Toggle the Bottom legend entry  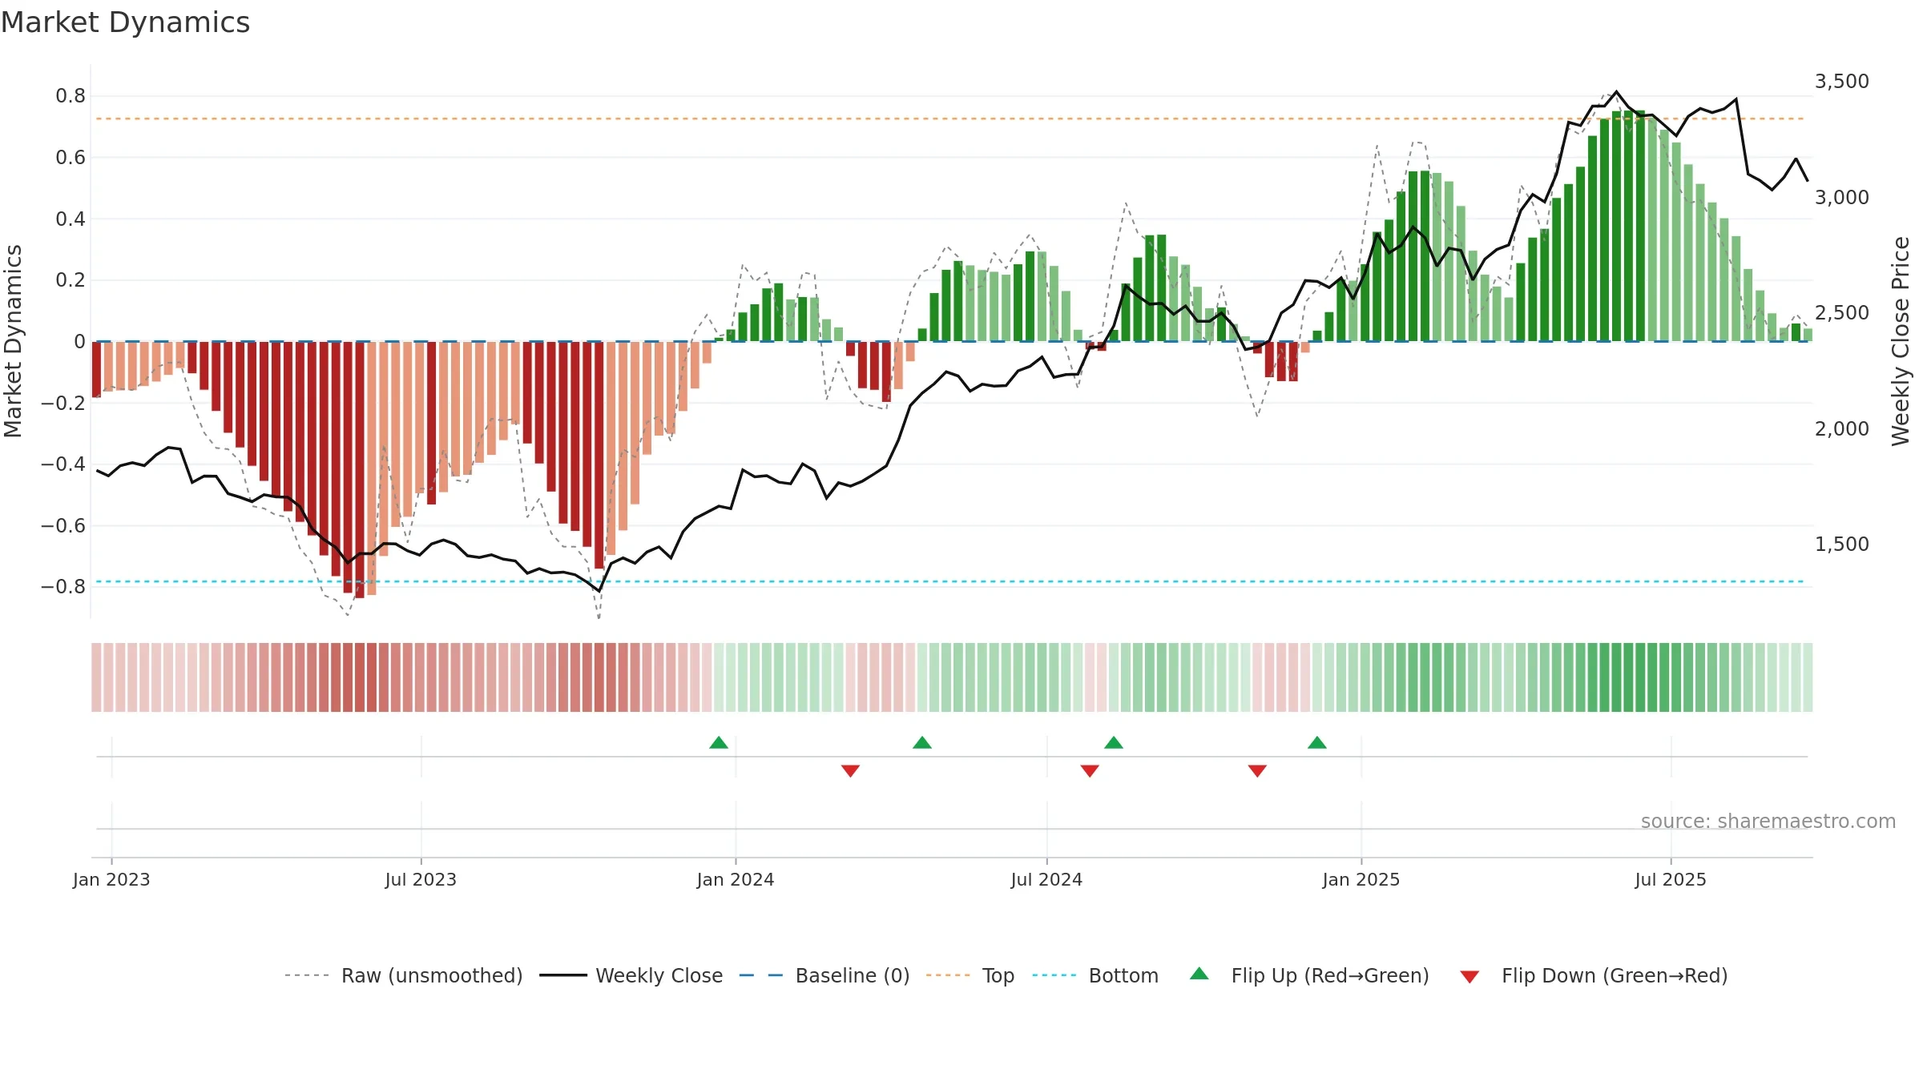[x=1095, y=975]
